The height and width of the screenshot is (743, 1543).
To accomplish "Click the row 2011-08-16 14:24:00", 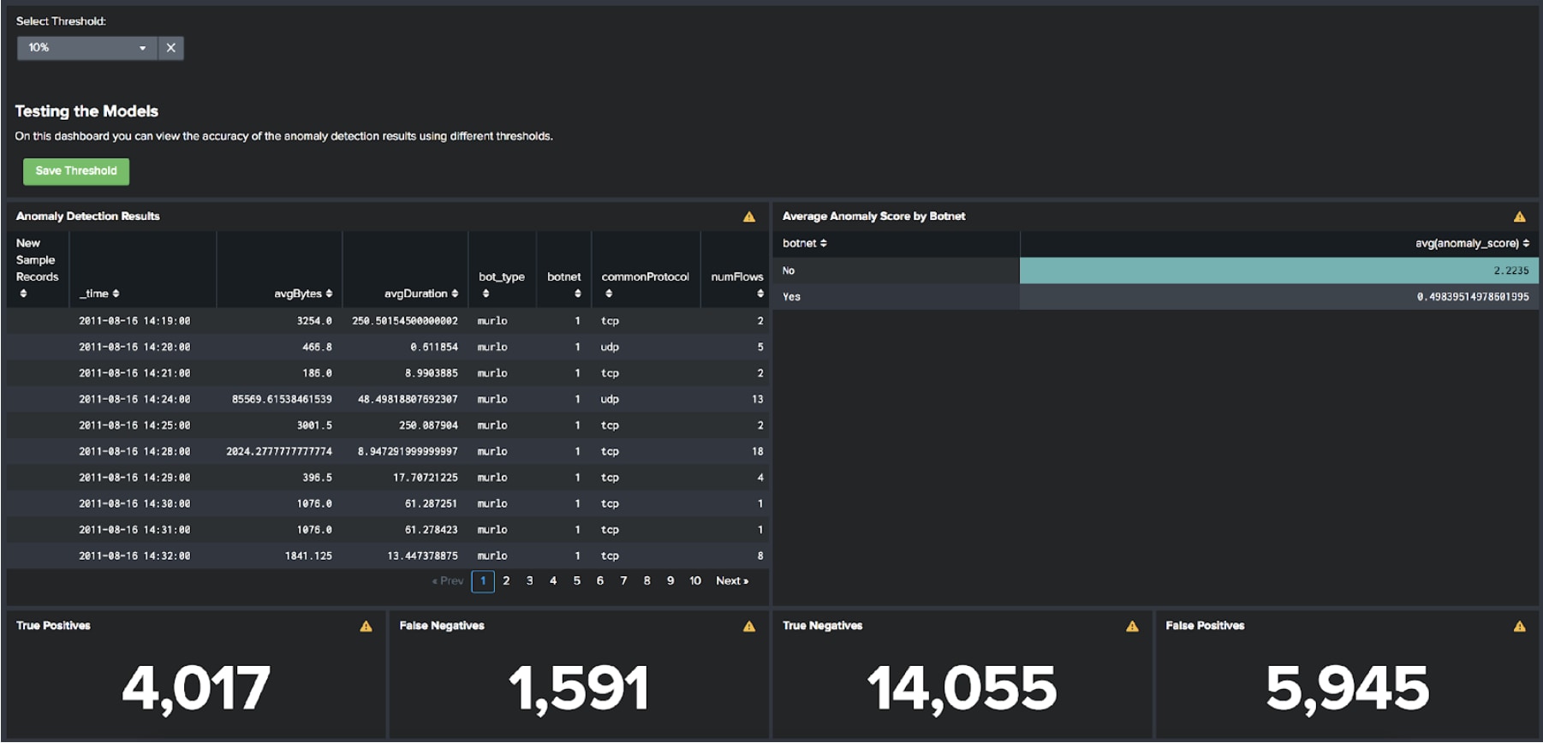I will pos(389,400).
